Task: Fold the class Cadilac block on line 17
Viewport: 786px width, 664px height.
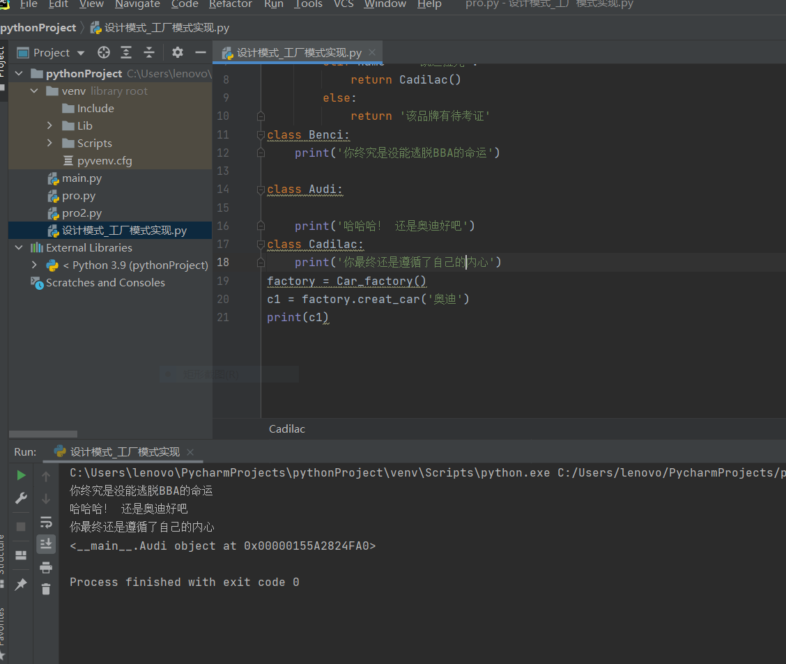Action: (x=261, y=244)
